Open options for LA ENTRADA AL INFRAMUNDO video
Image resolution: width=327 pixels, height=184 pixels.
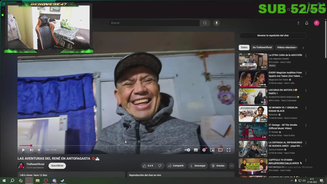(306, 143)
